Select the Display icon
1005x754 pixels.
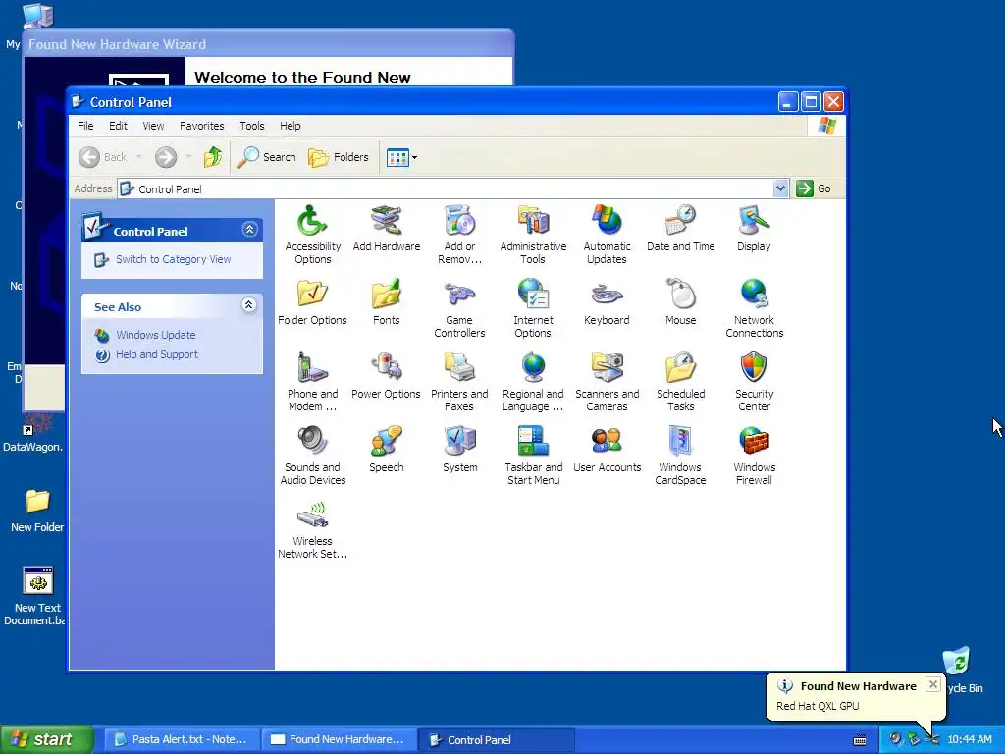[754, 228]
